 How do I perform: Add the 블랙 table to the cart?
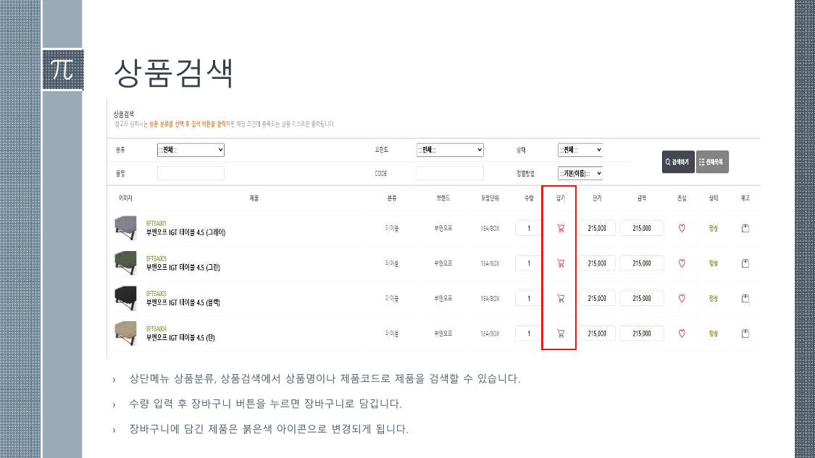click(560, 299)
